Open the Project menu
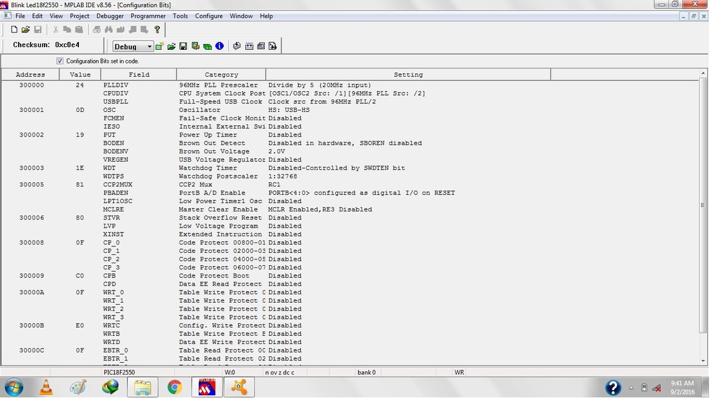The image size is (712, 401). click(80, 16)
